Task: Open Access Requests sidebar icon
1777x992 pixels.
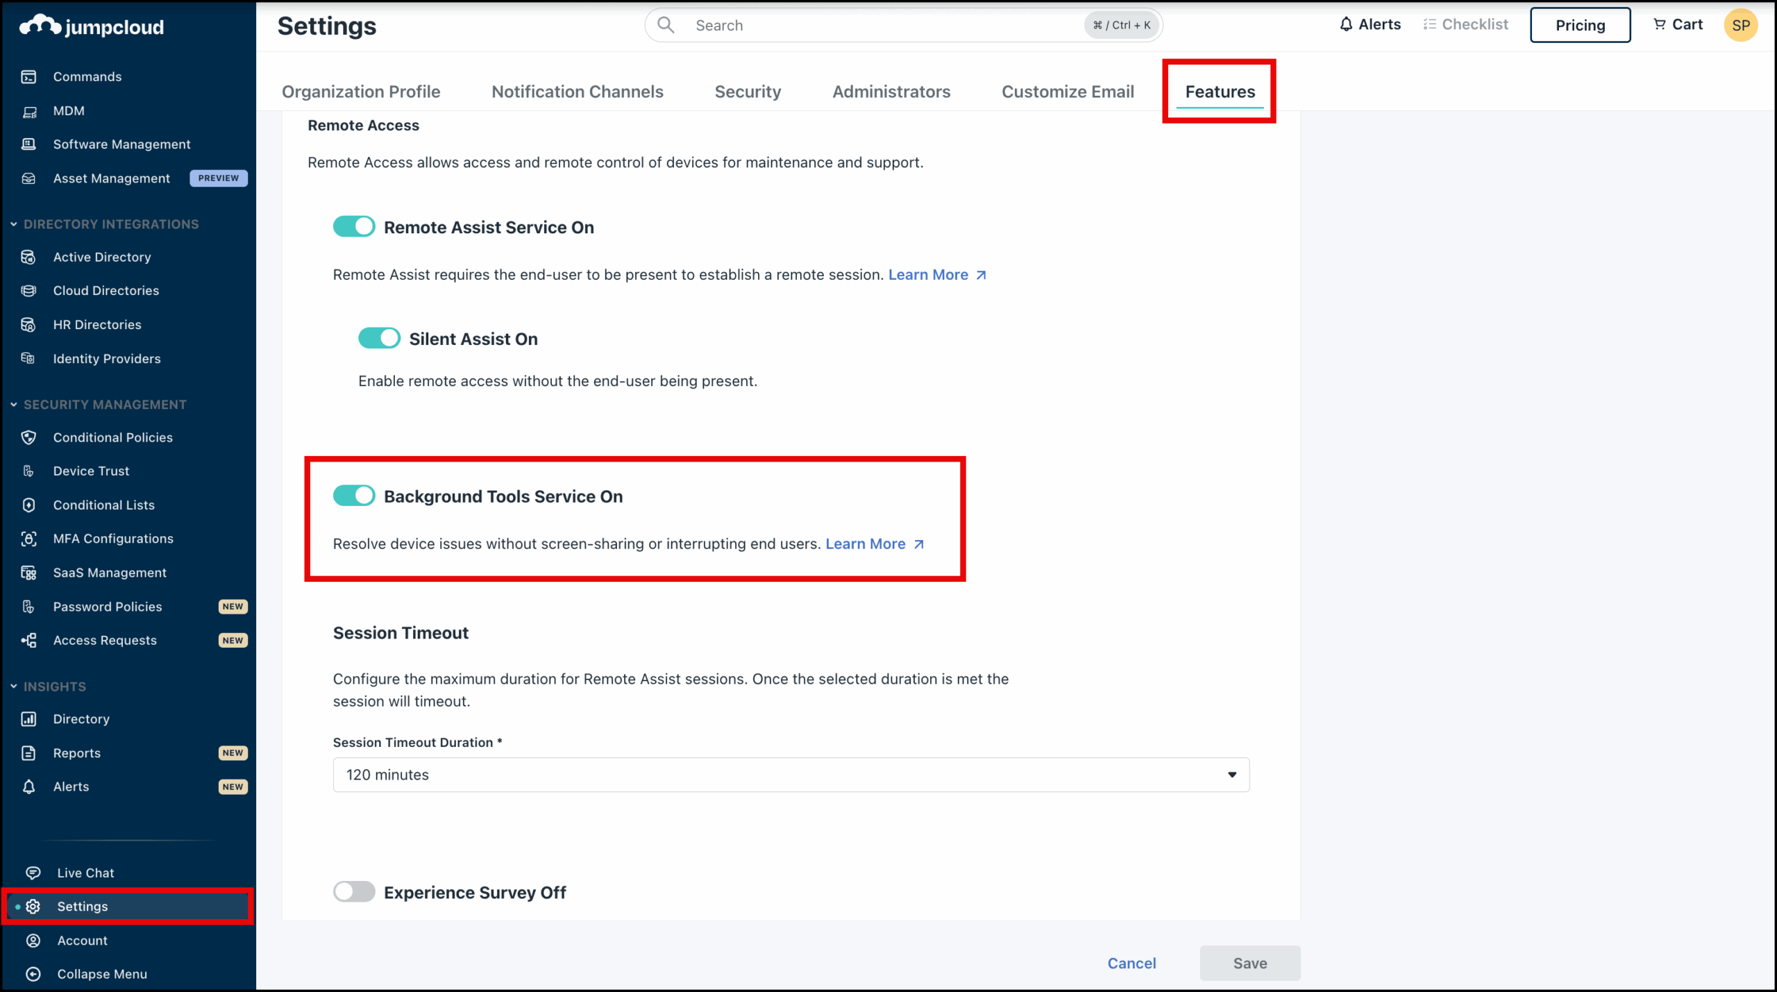Action: coord(28,640)
